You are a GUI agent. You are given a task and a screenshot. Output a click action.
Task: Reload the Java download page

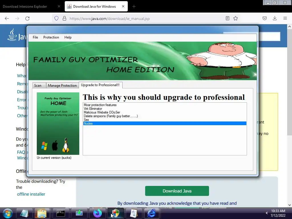point(27,18)
